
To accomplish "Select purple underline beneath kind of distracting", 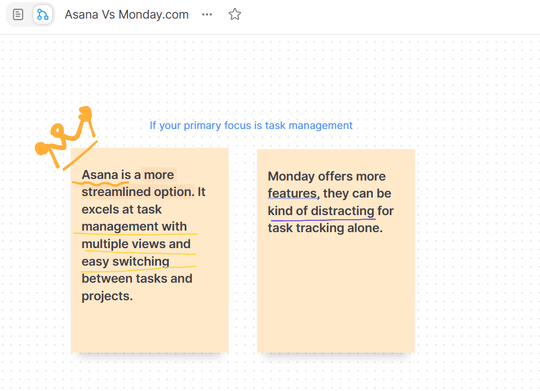I will (x=323, y=219).
